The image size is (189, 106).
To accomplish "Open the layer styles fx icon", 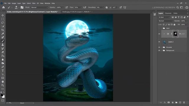I will (x=165, y=102).
